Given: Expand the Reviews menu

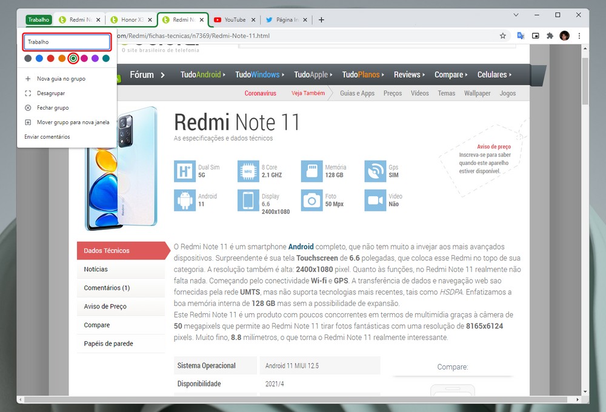Looking at the screenshot, I should tap(409, 75).
